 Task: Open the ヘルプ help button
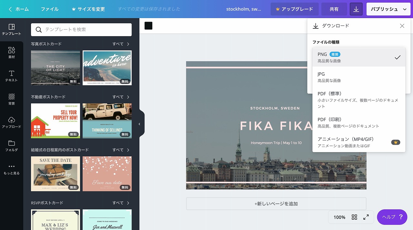tap(392, 217)
